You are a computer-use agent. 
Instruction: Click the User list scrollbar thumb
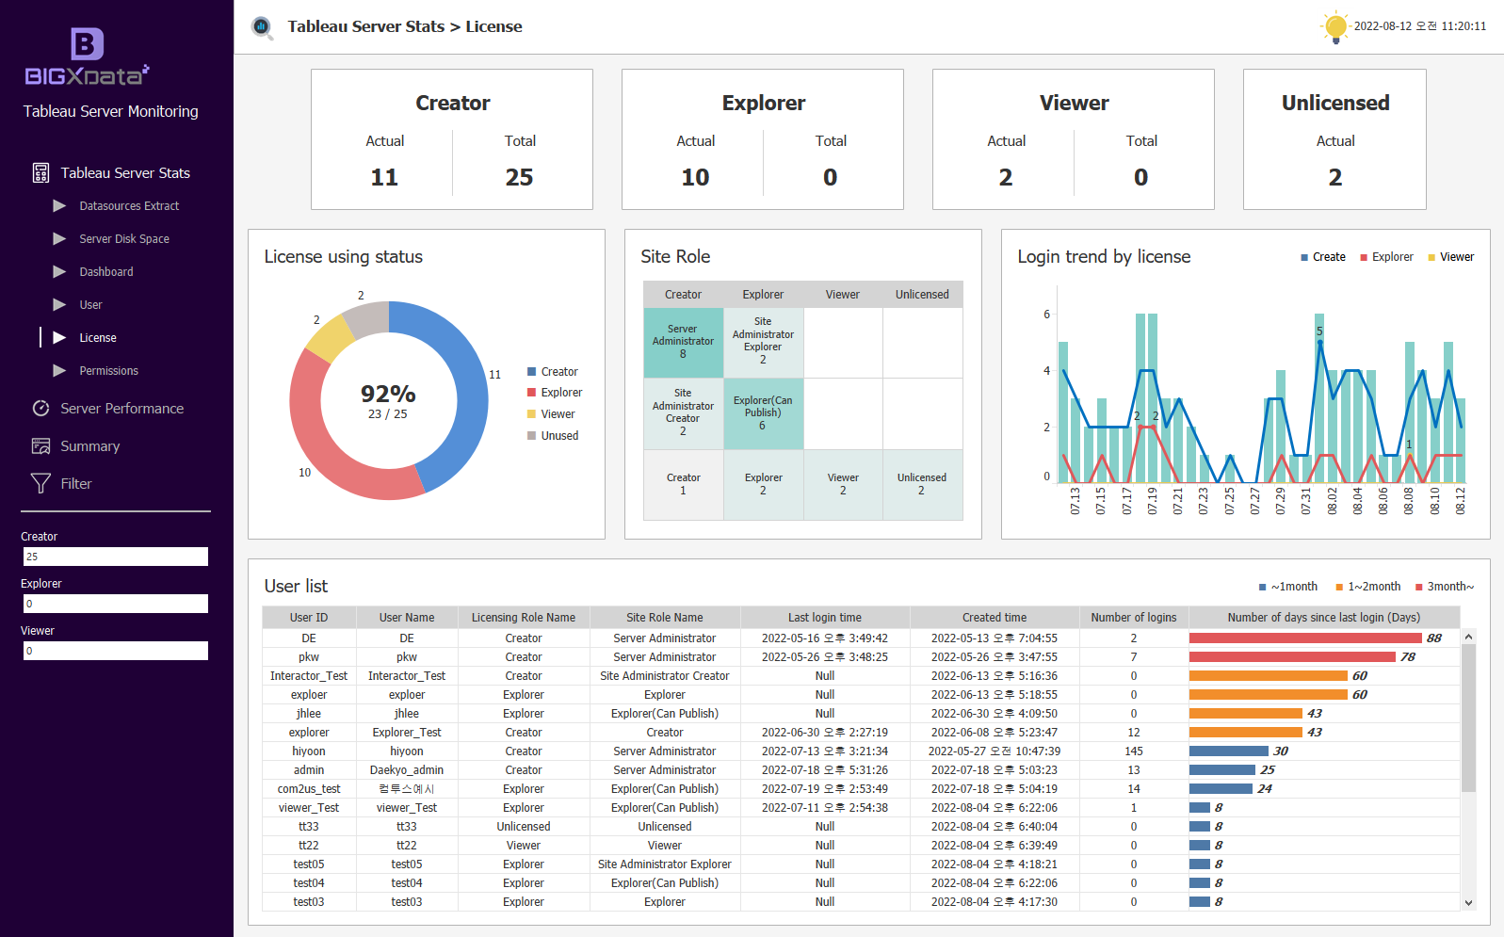click(1468, 718)
